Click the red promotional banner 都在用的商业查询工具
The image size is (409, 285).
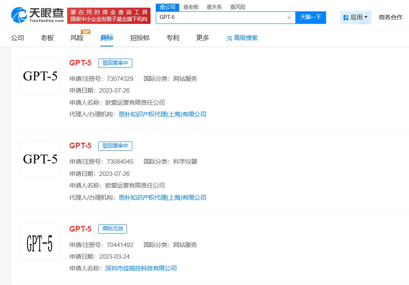(x=109, y=16)
